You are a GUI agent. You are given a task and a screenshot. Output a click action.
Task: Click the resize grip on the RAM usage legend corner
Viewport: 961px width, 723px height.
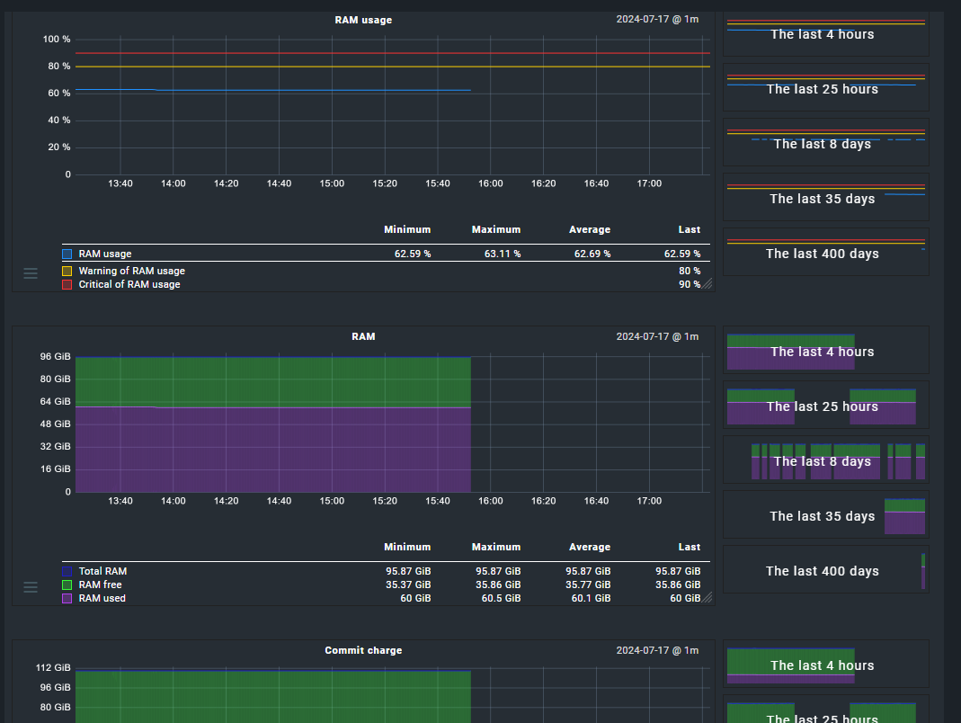click(707, 282)
